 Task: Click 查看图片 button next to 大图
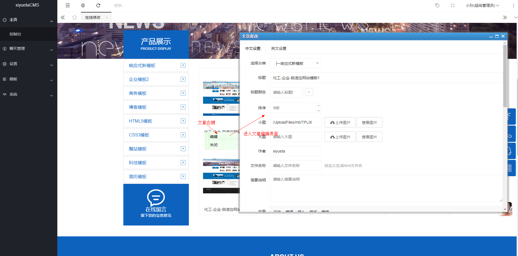point(370,136)
